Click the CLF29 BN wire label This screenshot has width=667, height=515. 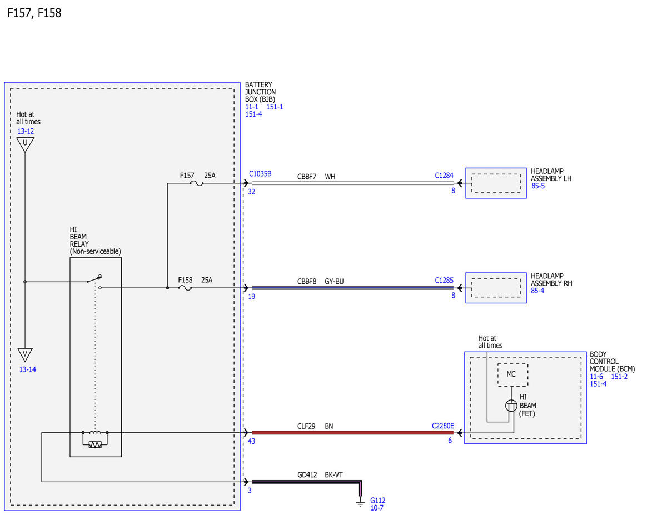(x=315, y=427)
